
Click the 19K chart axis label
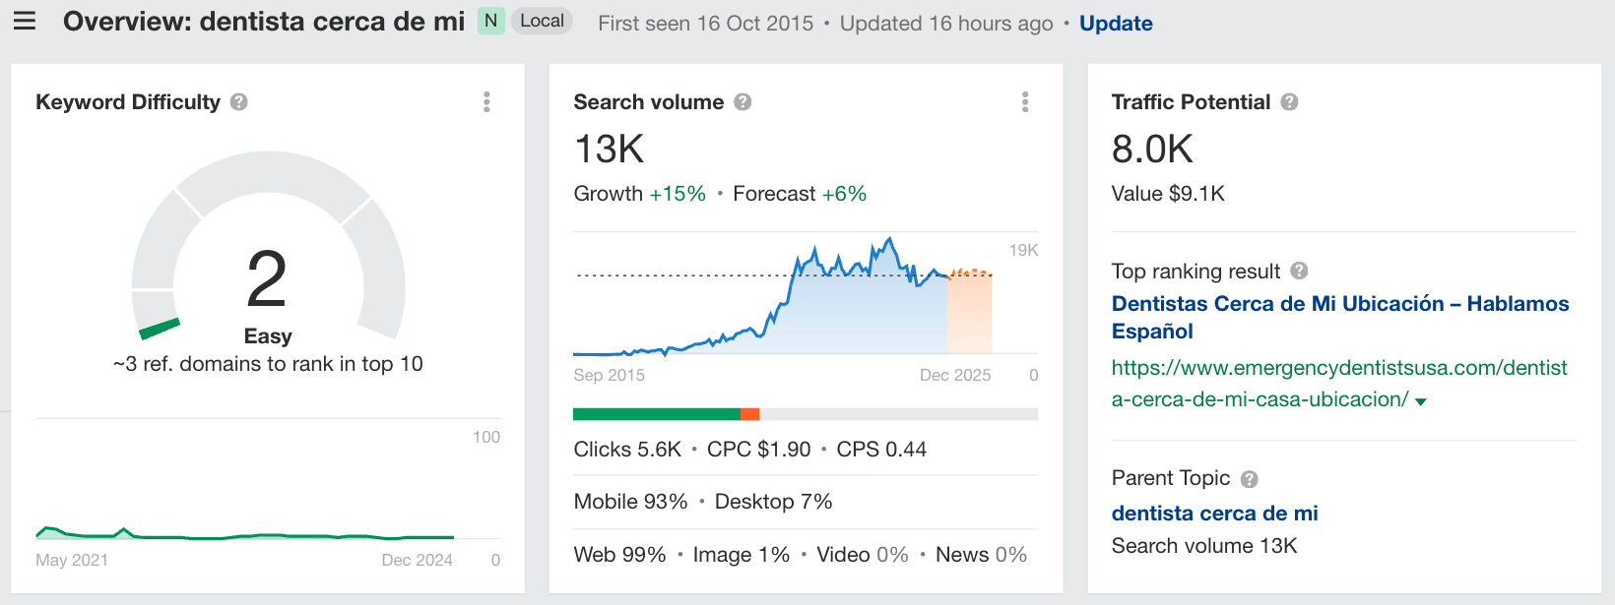1023,250
